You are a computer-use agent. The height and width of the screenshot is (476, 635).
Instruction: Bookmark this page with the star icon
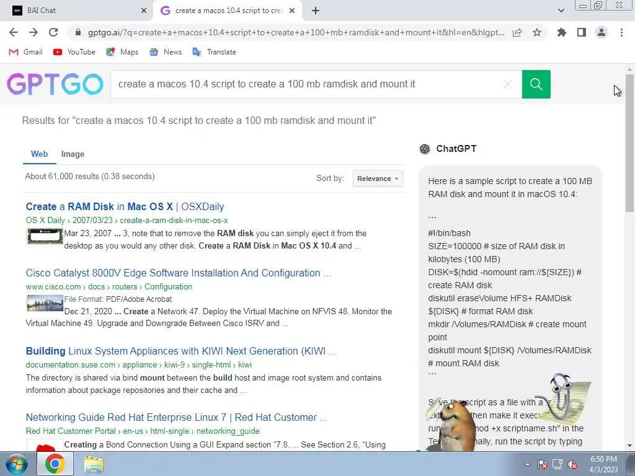click(537, 32)
